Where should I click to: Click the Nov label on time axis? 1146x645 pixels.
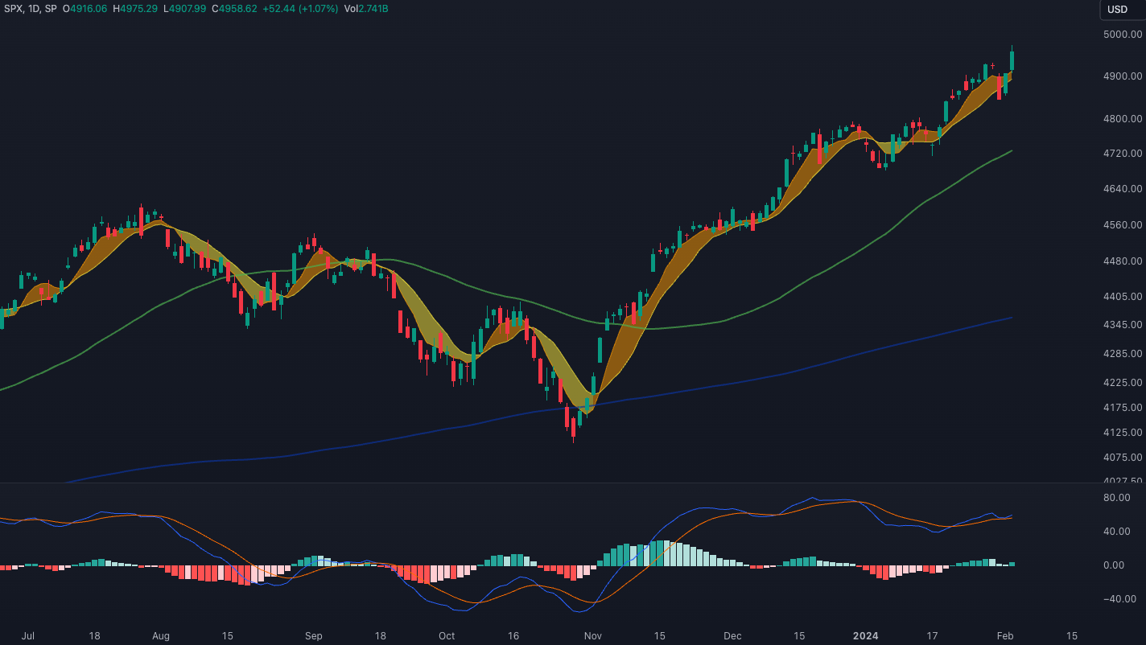point(592,636)
